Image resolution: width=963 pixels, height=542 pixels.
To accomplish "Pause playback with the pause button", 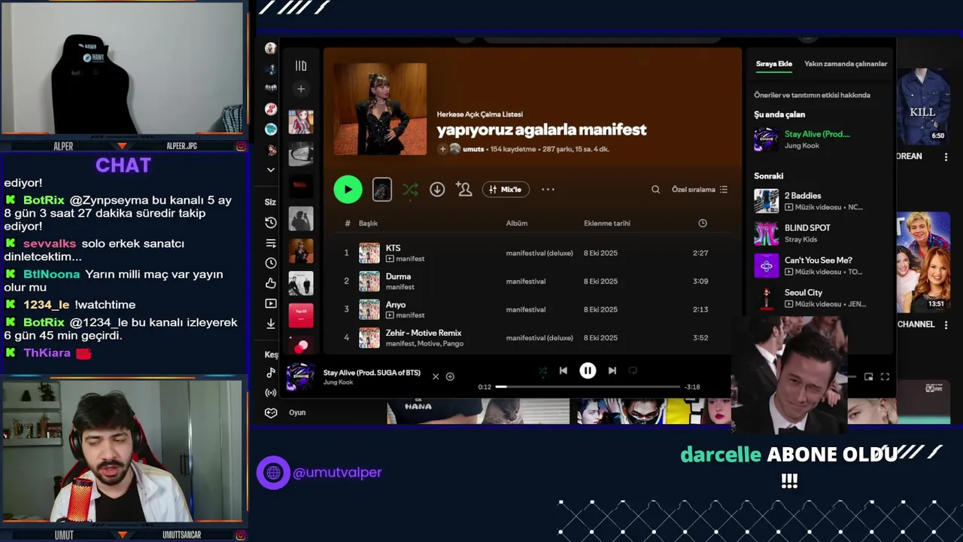I will pyautogui.click(x=588, y=370).
